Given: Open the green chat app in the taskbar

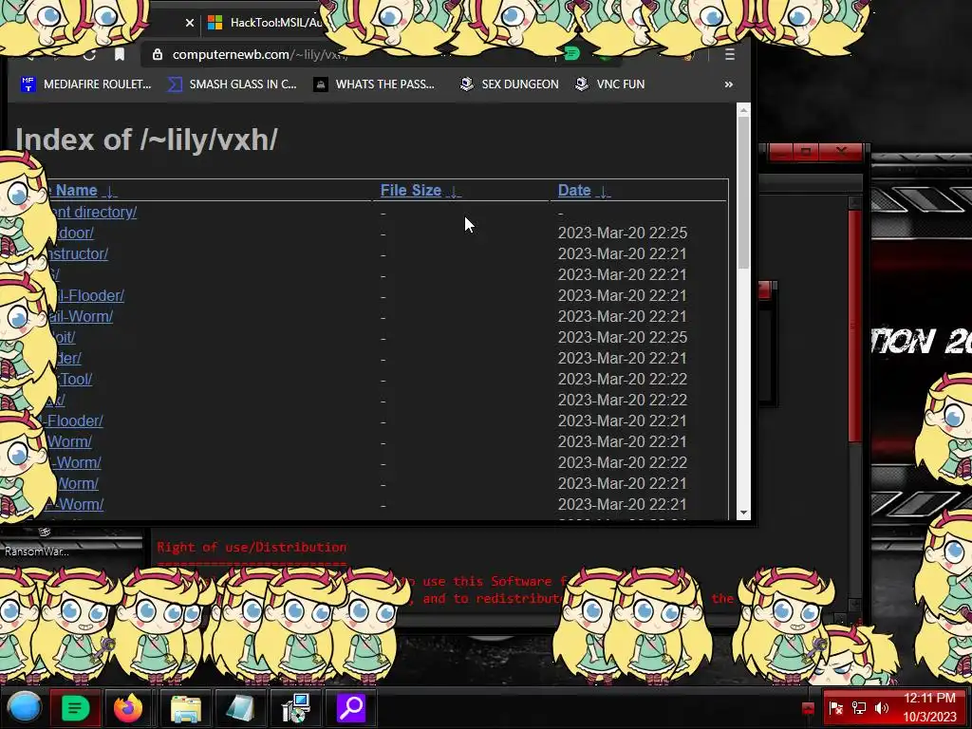Looking at the screenshot, I should tap(75, 707).
